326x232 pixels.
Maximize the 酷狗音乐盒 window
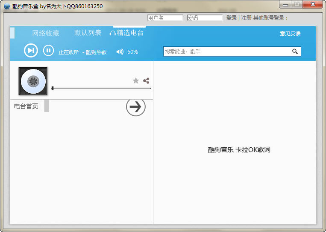tap(297, 5)
